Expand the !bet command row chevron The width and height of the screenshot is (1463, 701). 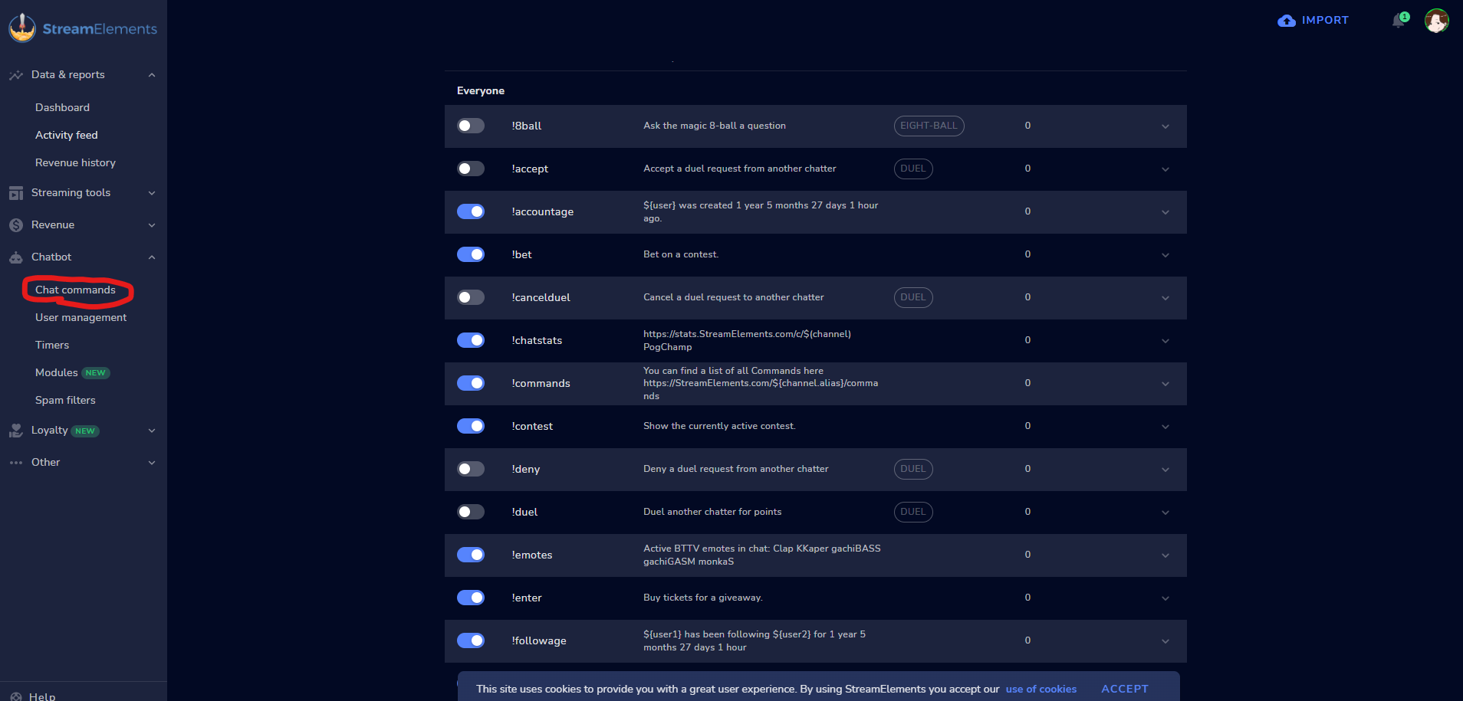click(x=1165, y=255)
